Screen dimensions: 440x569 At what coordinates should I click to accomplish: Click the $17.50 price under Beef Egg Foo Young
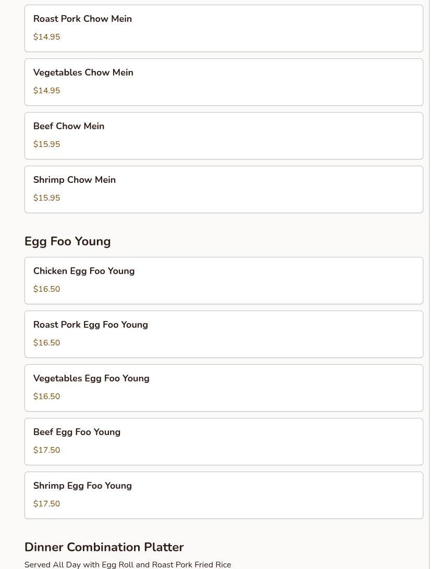click(x=47, y=450)
